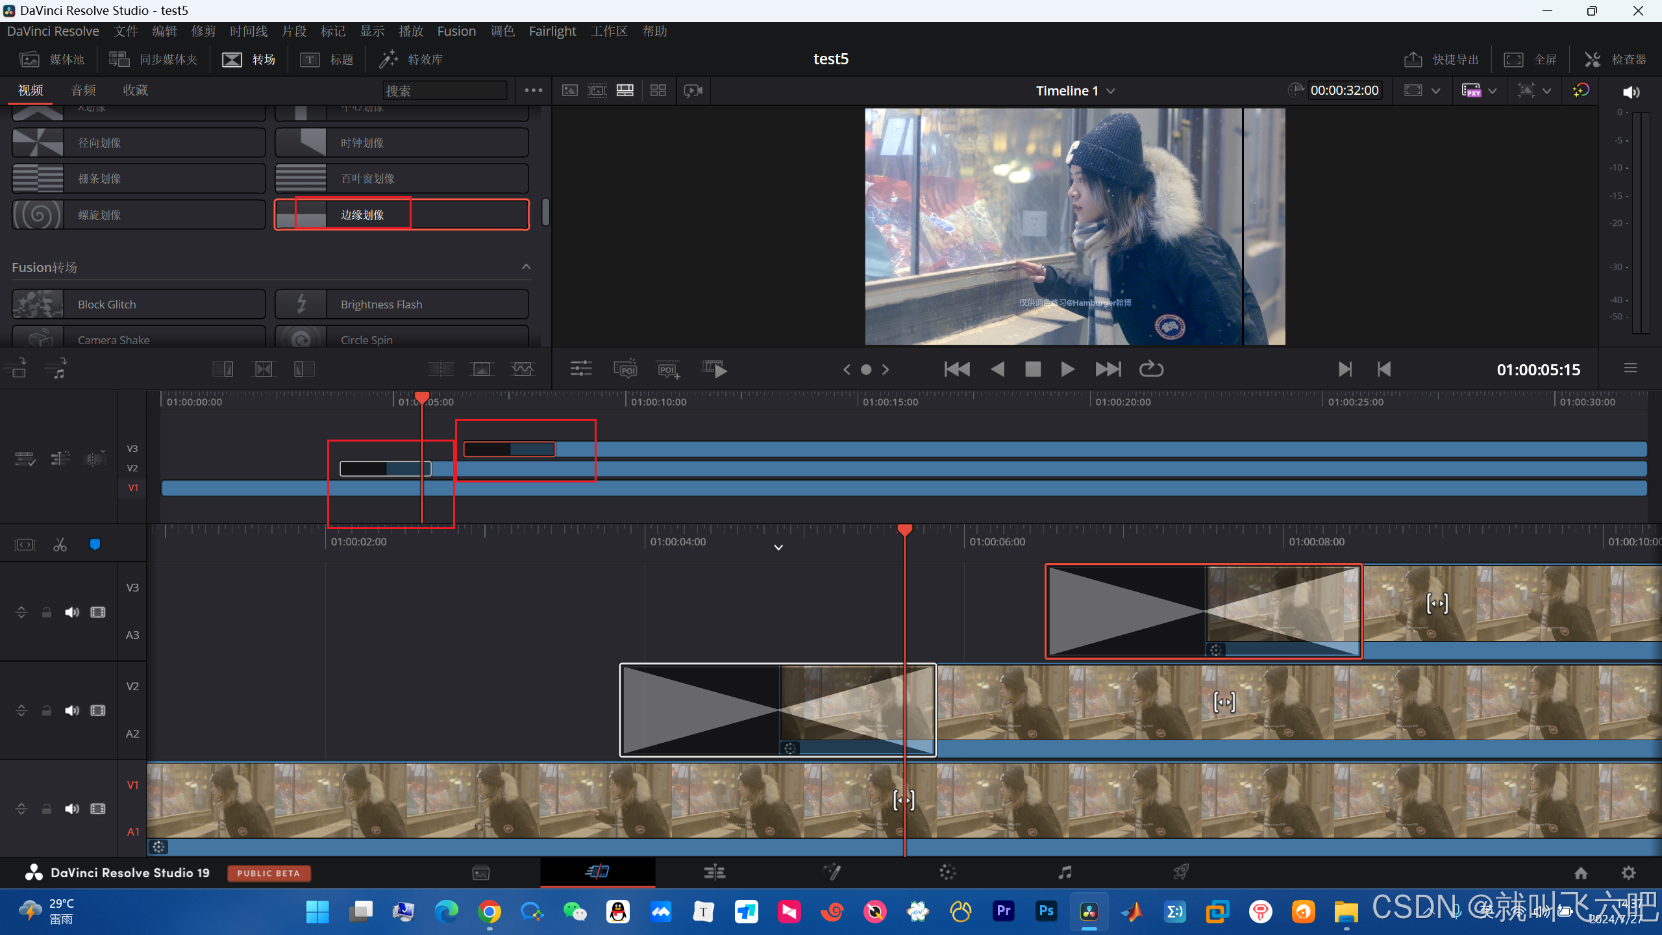The width and height of the screenshot is (1662, 935).
Task: Switch to the Fairlight page music icon
Action: point(1065,872)
